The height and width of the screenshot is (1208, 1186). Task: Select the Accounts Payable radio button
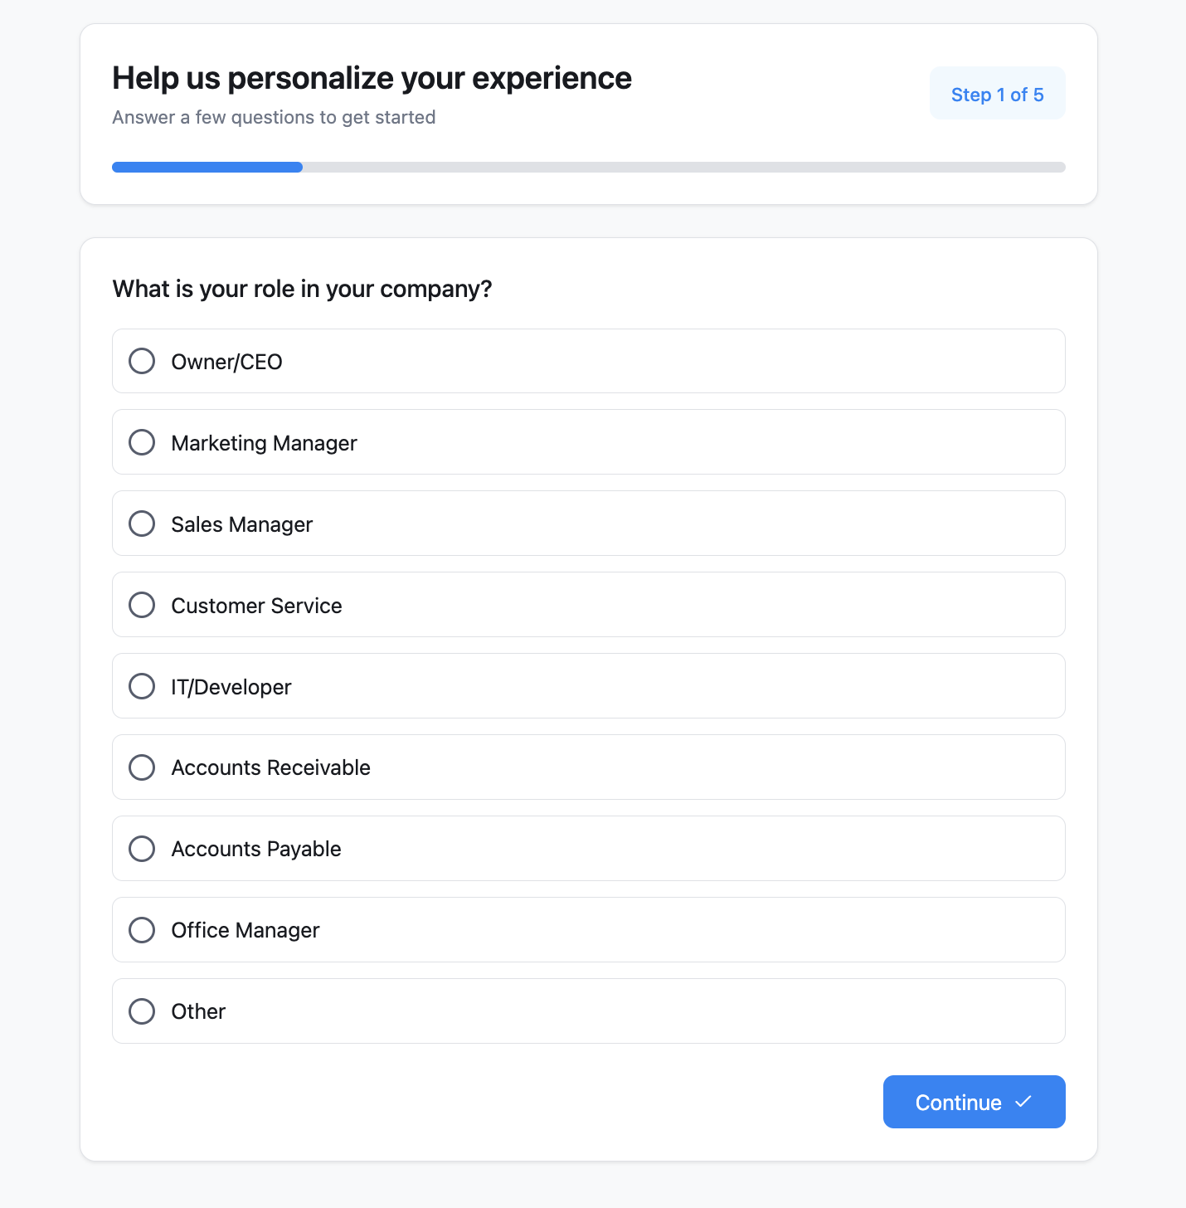tap(141, 849)
